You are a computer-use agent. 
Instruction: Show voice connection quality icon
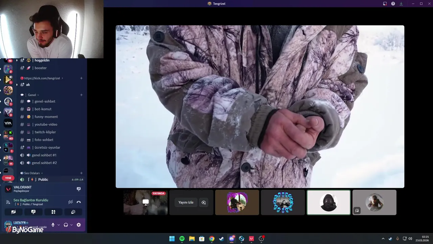pyautogui.click(x=8, y=202)
